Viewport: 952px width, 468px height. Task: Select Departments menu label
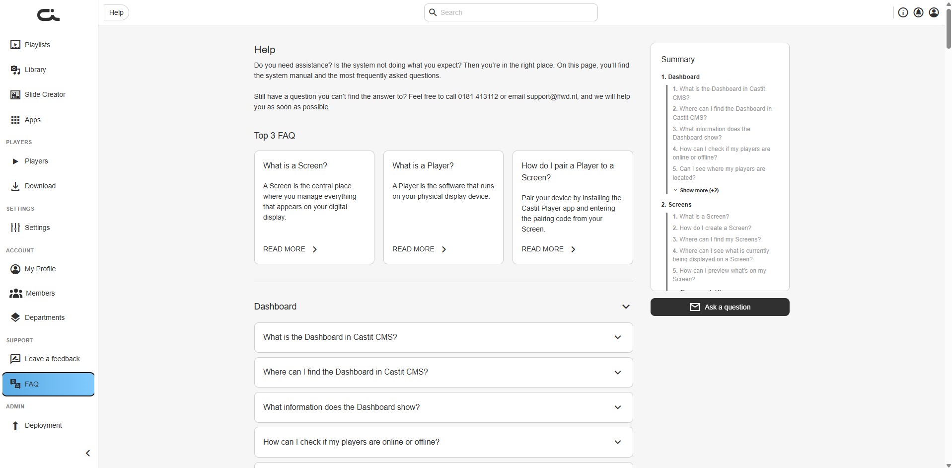pyautogui.click(x=45, y=317)
